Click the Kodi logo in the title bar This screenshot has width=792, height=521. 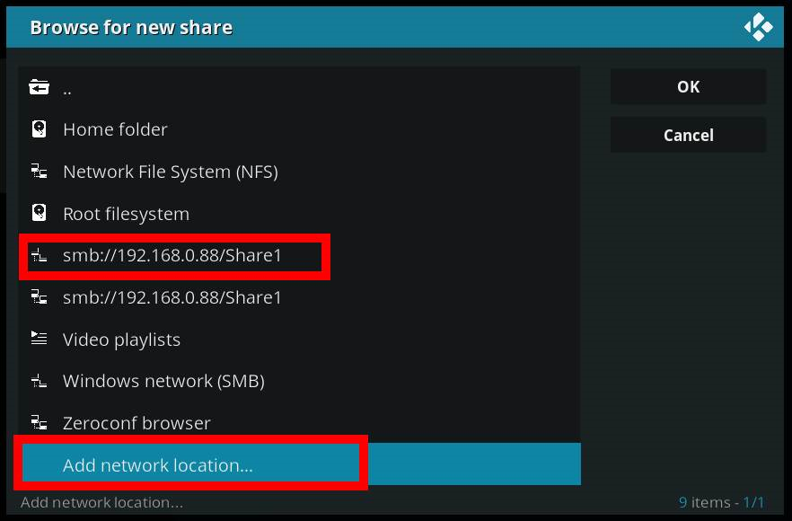click(758, 27)
